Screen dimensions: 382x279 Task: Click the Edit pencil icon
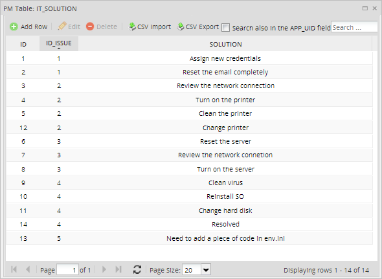62,26
